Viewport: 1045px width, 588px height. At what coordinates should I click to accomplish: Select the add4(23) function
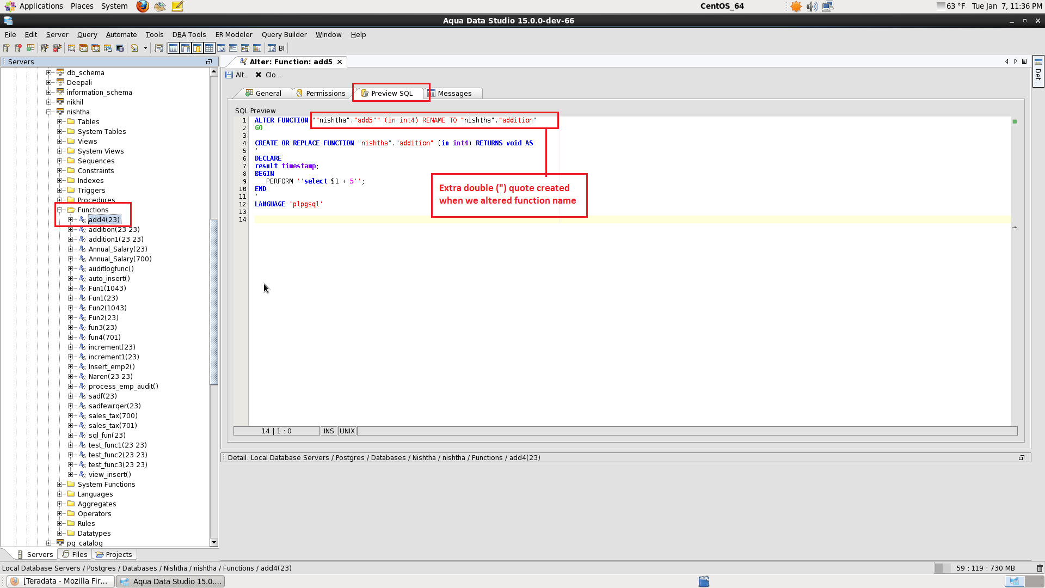coord(104,220)
